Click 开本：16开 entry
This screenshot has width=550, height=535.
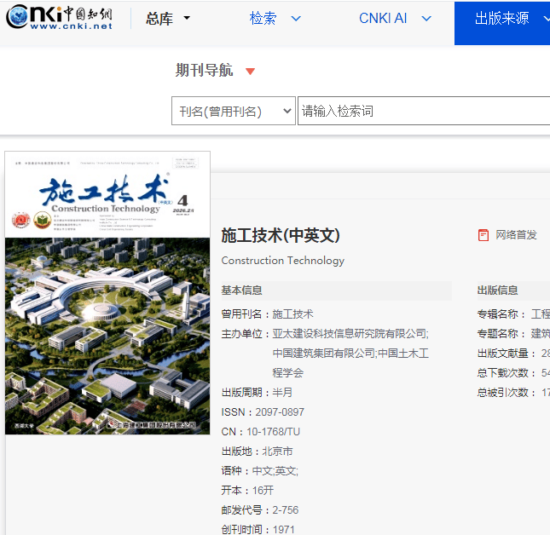coord(247,491)
